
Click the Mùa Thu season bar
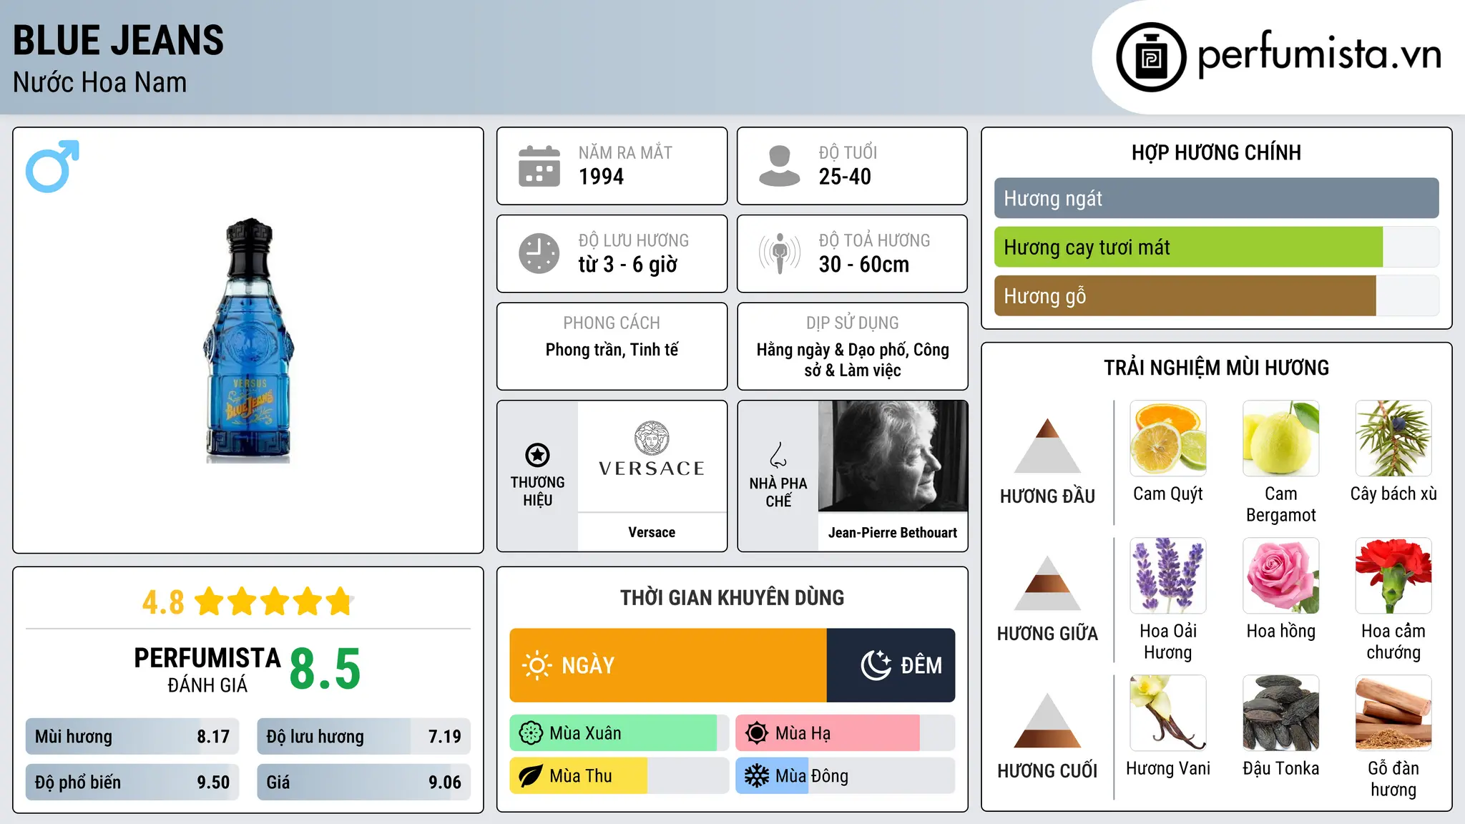(x=619, y=776)
